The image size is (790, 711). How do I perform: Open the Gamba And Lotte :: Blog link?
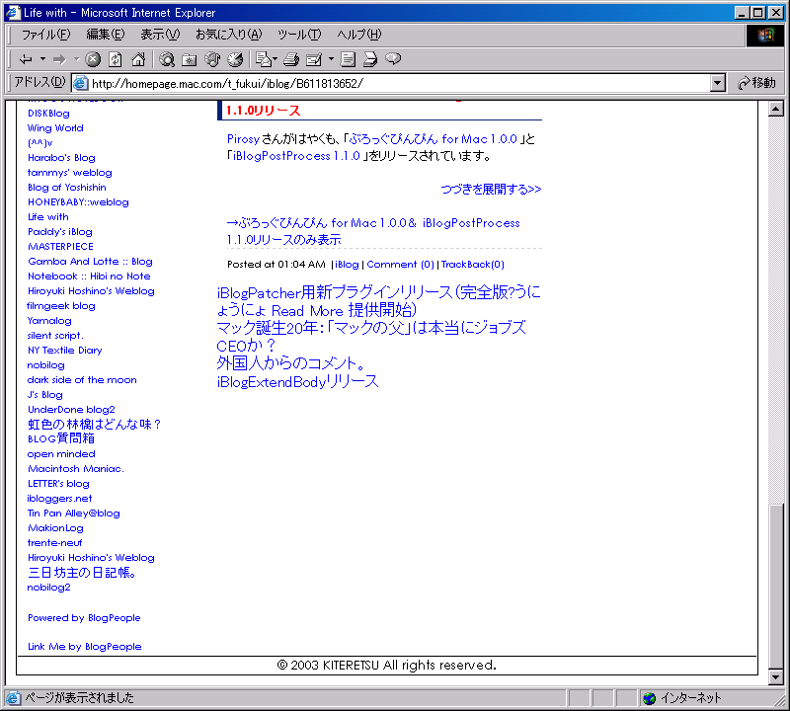pos(90,262)
